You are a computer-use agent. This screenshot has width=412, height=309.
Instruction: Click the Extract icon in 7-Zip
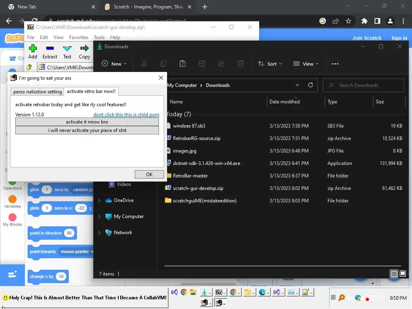(49, 48)
